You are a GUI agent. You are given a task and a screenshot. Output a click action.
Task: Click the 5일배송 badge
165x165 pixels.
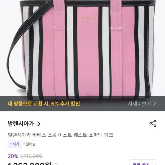pyautogui.click(x=29, y=144)
